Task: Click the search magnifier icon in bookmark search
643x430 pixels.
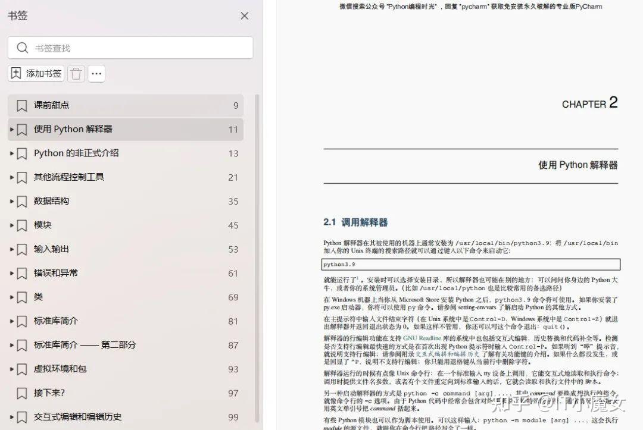Action: 22,48
